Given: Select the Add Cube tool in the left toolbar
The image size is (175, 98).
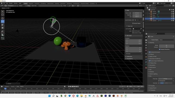Looking at the screenshot, I should (x=2, y=38).
